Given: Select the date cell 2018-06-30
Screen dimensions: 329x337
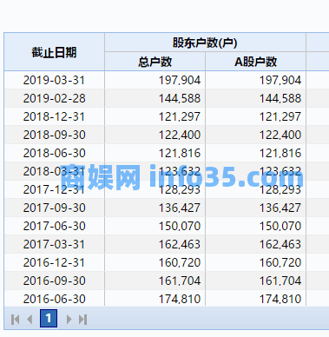Looking at the screenshot, I should 54,153.
